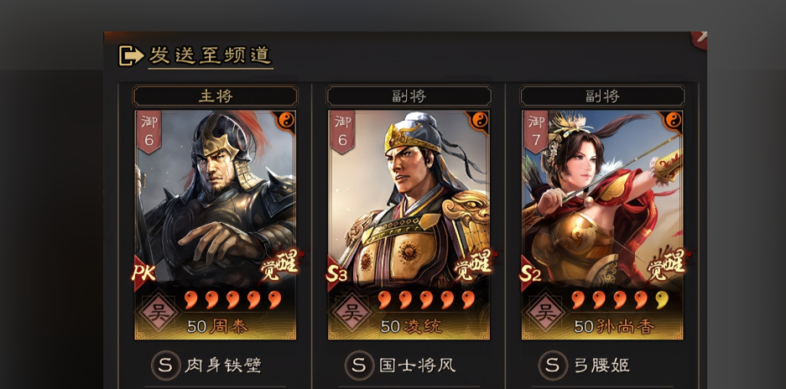Click the 吴 faction emblem on 周泰 card
This screenshot has height=389, width=786.
158,313
